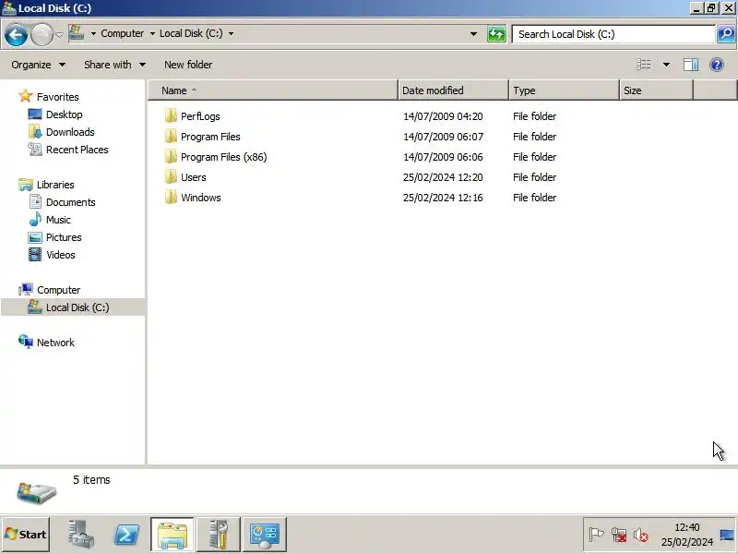Select Network in the navigation pane
The height and width of the screenshot is (554, 738).
pyautogui.click(x=55, y=343)
